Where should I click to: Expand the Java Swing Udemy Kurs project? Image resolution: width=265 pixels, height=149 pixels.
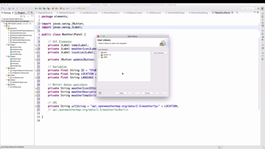point(2,19)
